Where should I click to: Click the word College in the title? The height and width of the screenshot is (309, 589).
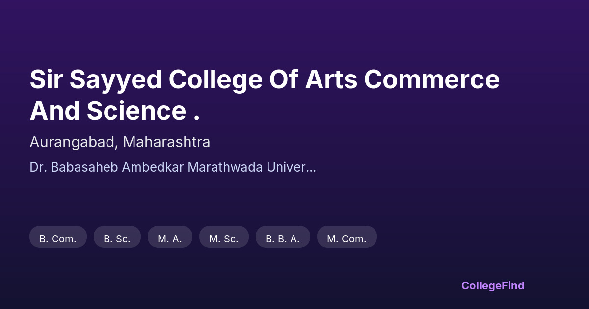pyautogui.click(x=214, y=80)
